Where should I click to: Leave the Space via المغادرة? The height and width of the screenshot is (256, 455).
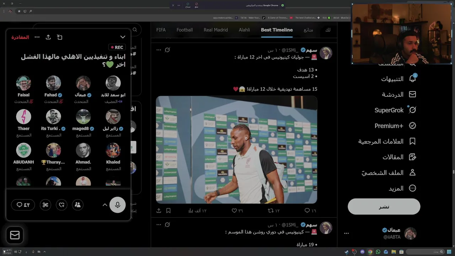click(20, 37)
